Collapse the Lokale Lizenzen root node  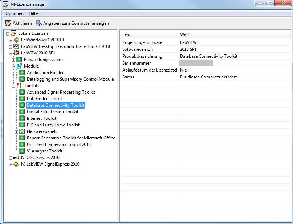point(8,34)
